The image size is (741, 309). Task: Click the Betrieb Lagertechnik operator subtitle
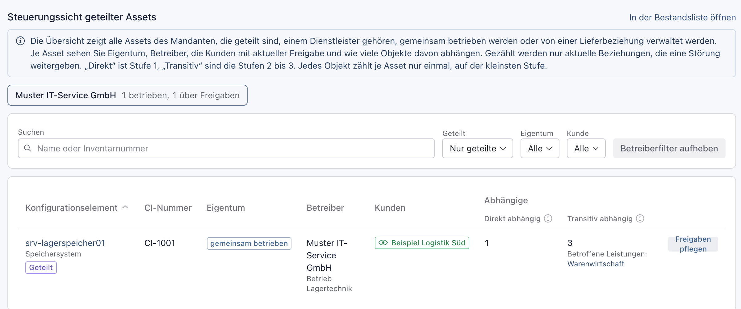[x=329, y=284]
